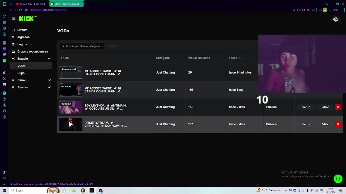Click Ver for the PRIMER STREAM VOD
The image size is (346, 194).
[x=306, y=124]
